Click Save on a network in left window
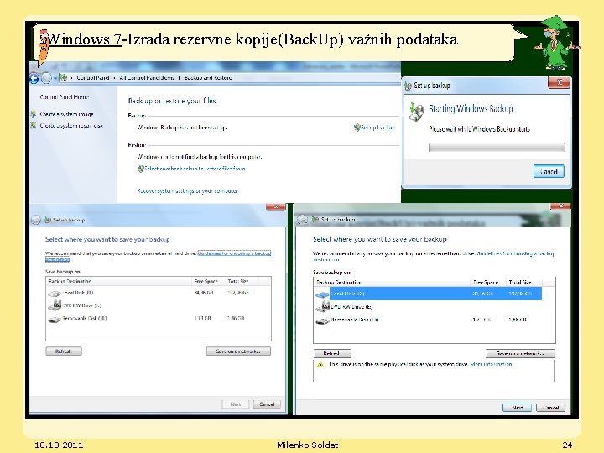 tap(238, 351)
